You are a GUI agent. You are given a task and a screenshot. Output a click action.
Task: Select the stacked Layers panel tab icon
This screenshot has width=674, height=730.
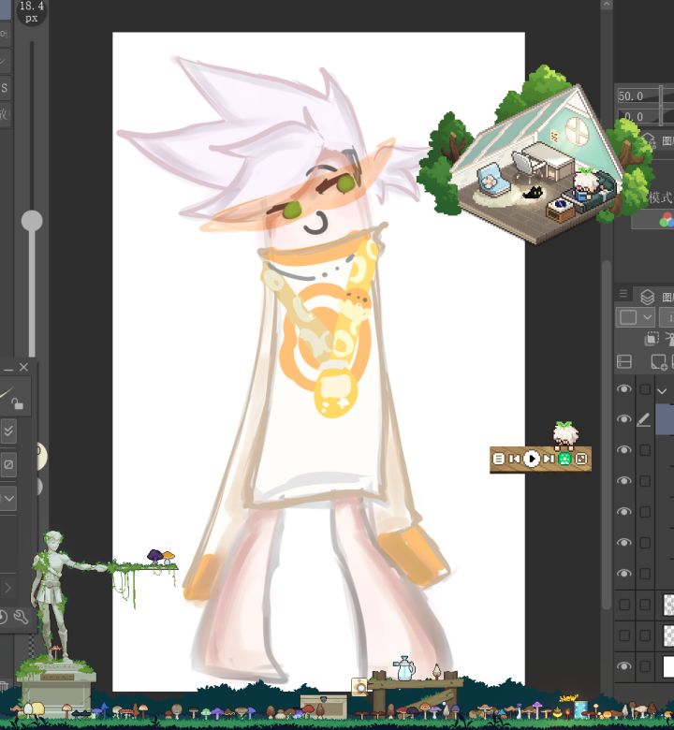click(x=647, y=297)
